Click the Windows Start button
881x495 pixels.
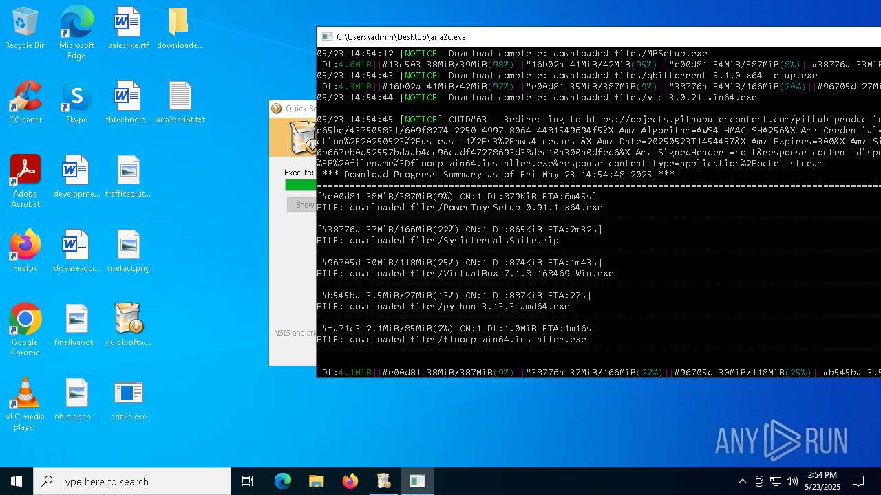click(x=17, y=481)
